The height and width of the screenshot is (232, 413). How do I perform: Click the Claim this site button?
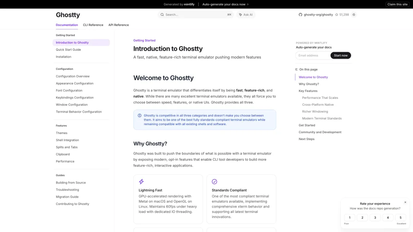397,4
